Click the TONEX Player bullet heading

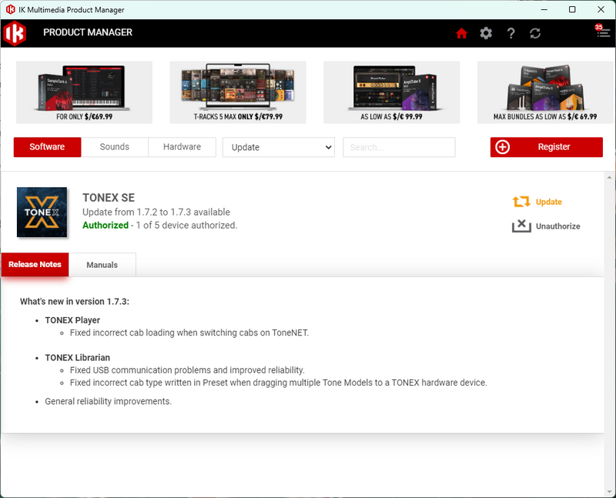[x=72, y=320]
